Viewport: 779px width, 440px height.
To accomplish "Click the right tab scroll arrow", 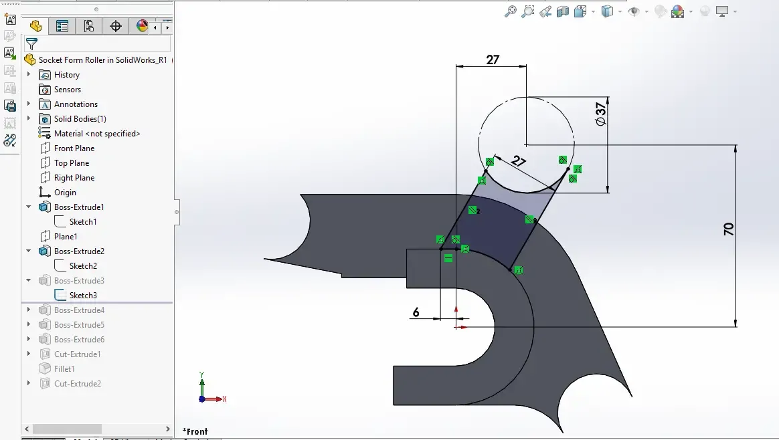I will point(167,28).
